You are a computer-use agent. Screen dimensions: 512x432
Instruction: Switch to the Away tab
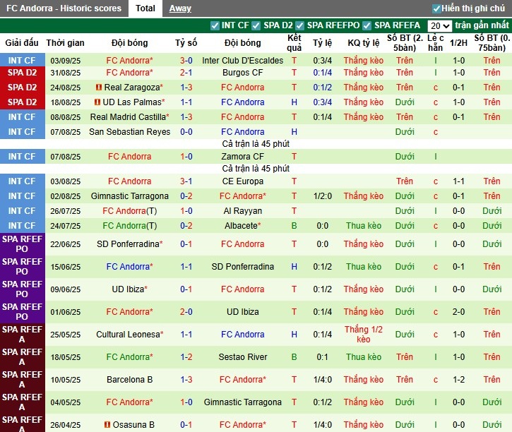[x=180, y=8]
